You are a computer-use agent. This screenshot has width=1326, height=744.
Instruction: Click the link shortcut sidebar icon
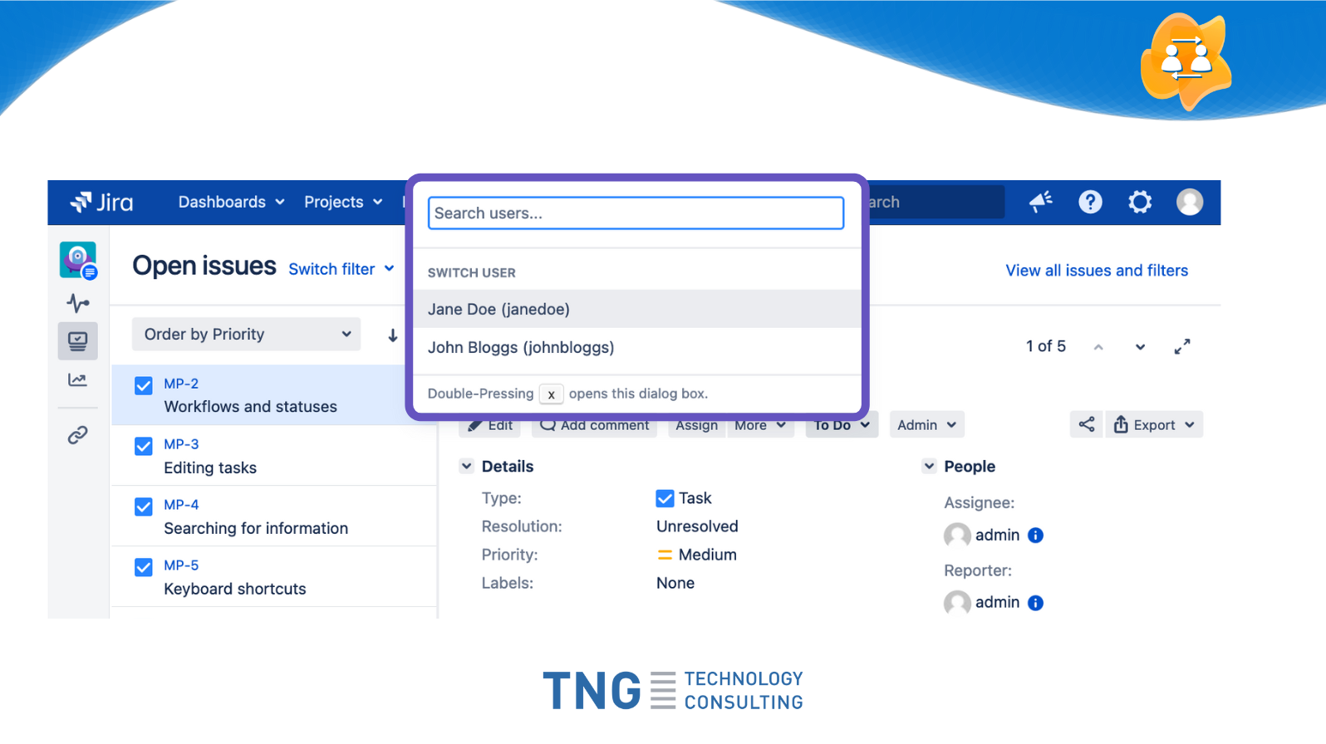(x=78, y=435)
